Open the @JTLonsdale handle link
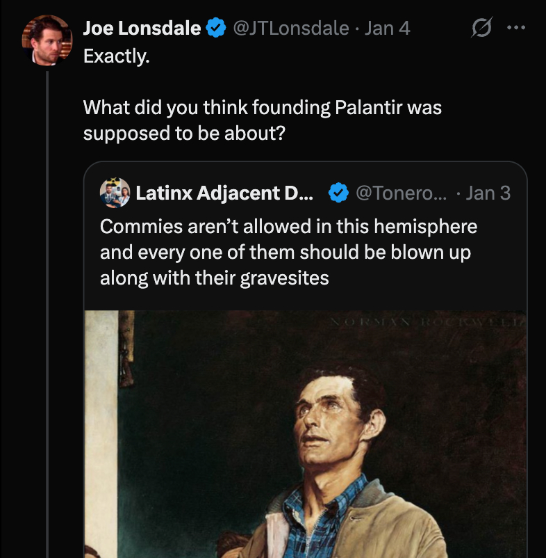The height and width of the screenshot is (558, 546). [290, 29]
